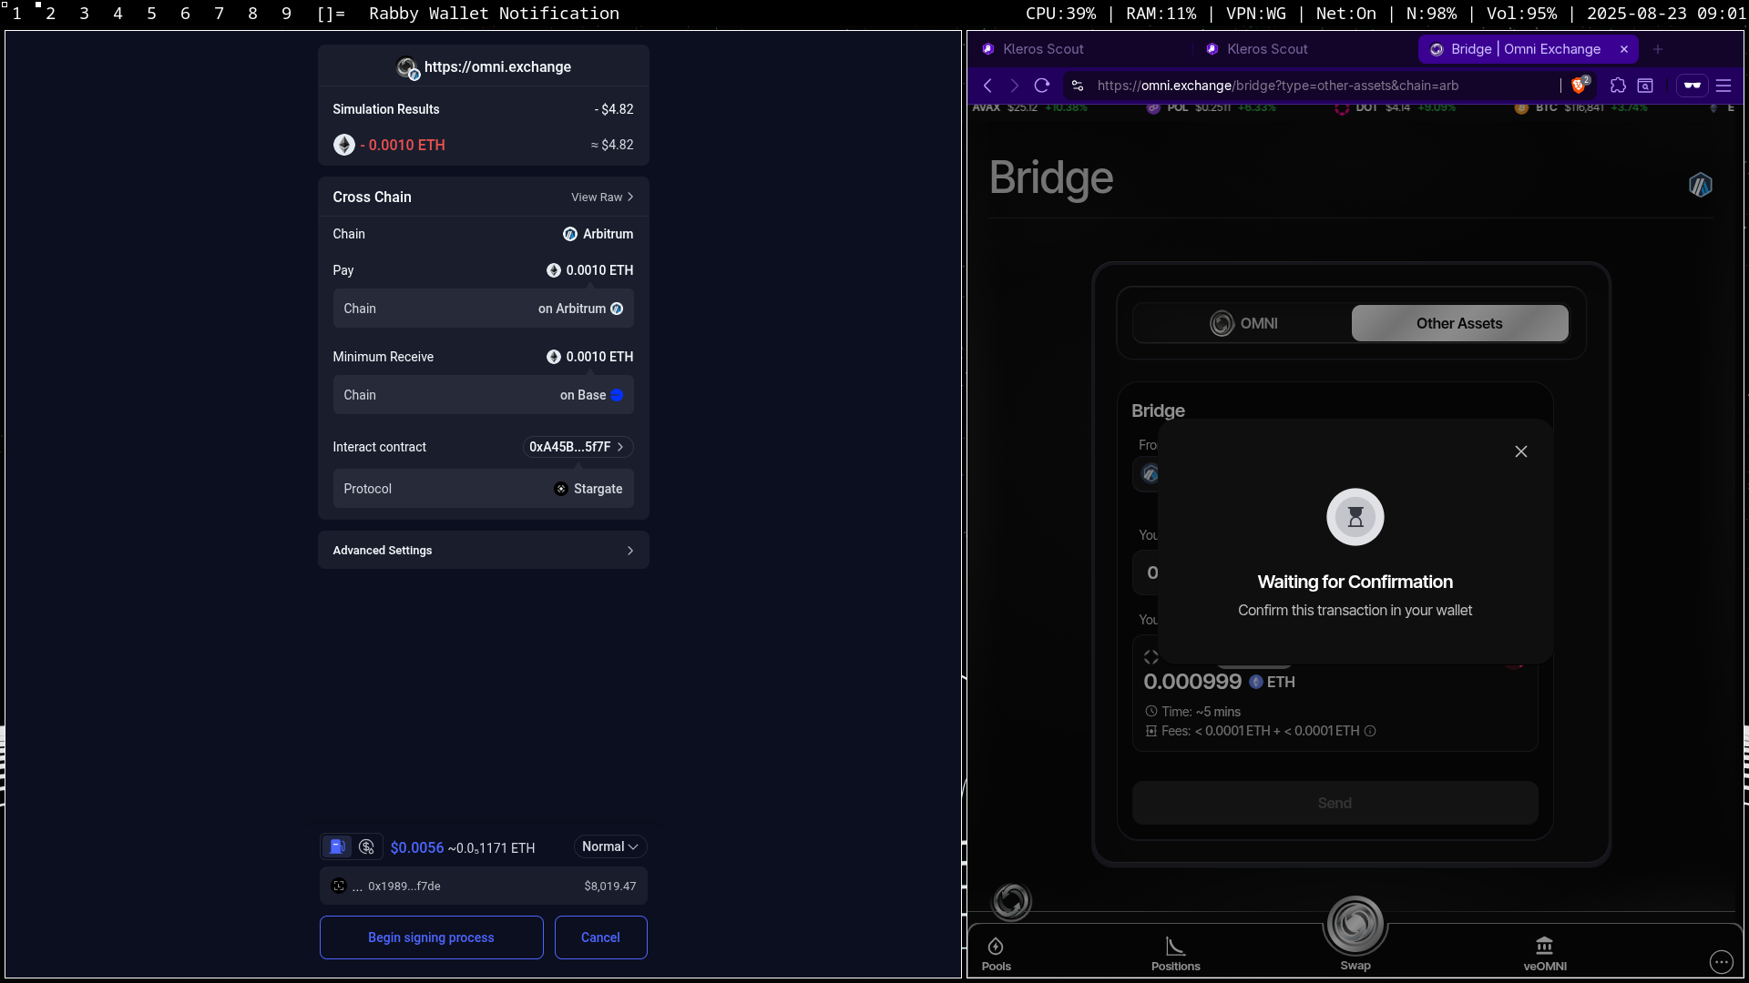1749x983 pixels.
Task: Click the 0.0010 ETH simulation amount
Action: [x=402, y=145]
